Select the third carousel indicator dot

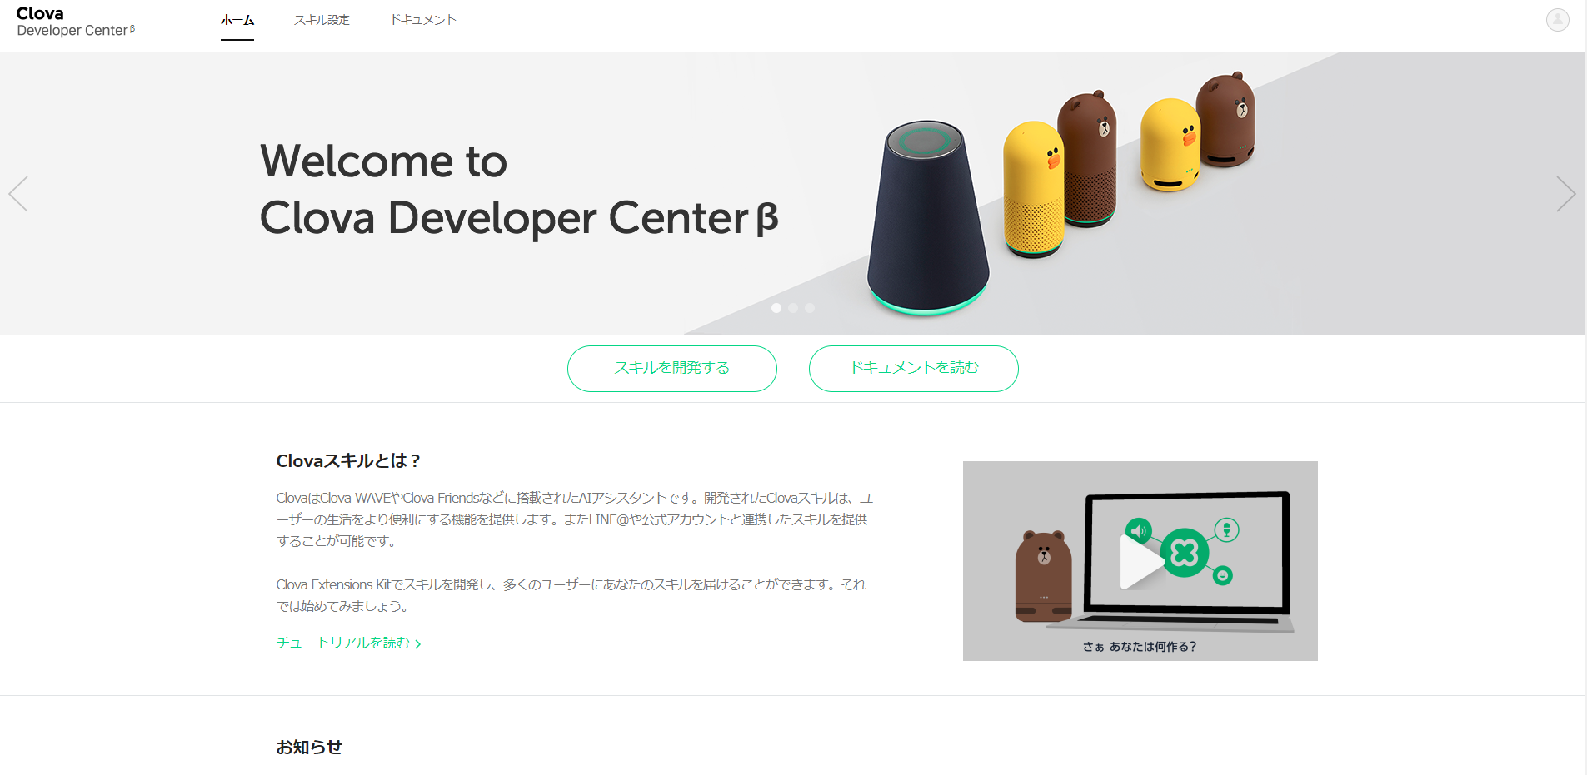[810, 308]
